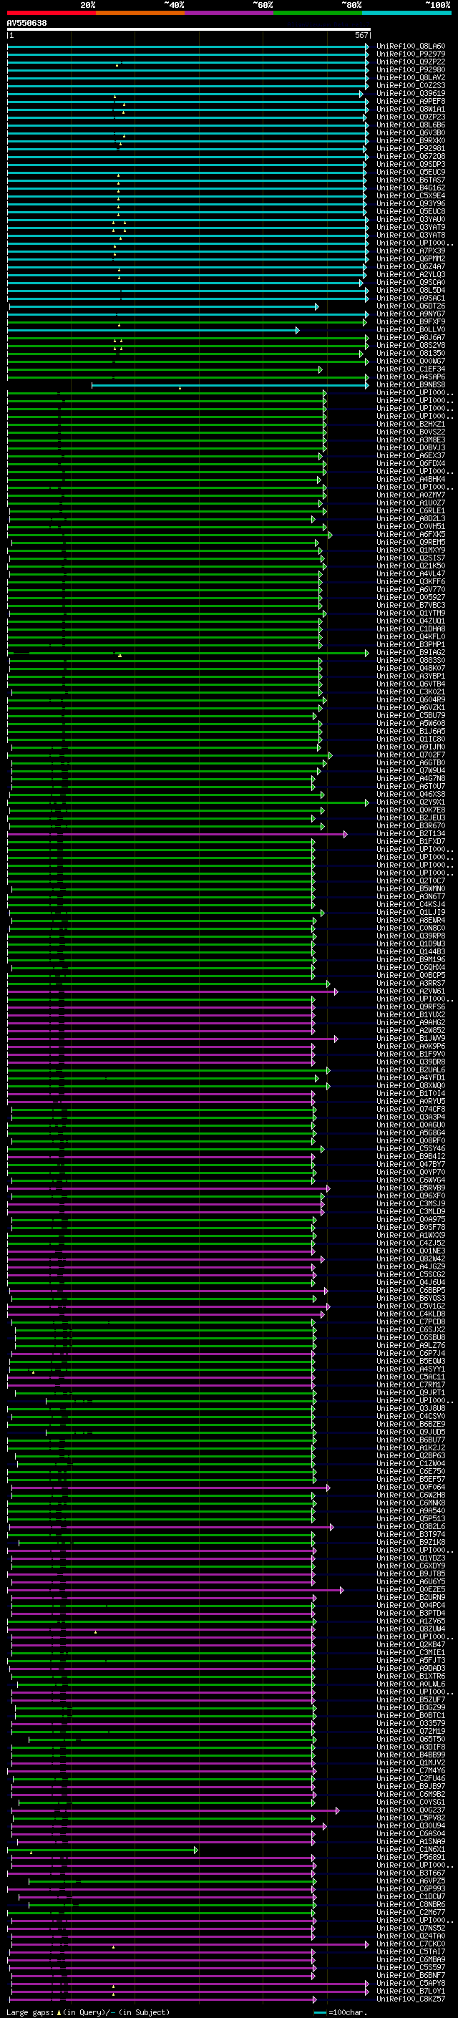Select the UniRef100_A6VPZ5 label
The width and height of the screenshot is (458, 2018).
point(411,1880)
